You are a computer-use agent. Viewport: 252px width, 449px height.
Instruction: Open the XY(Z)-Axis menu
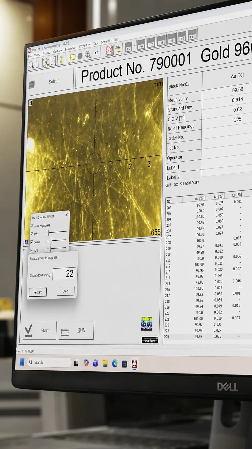tap(84, 46)
